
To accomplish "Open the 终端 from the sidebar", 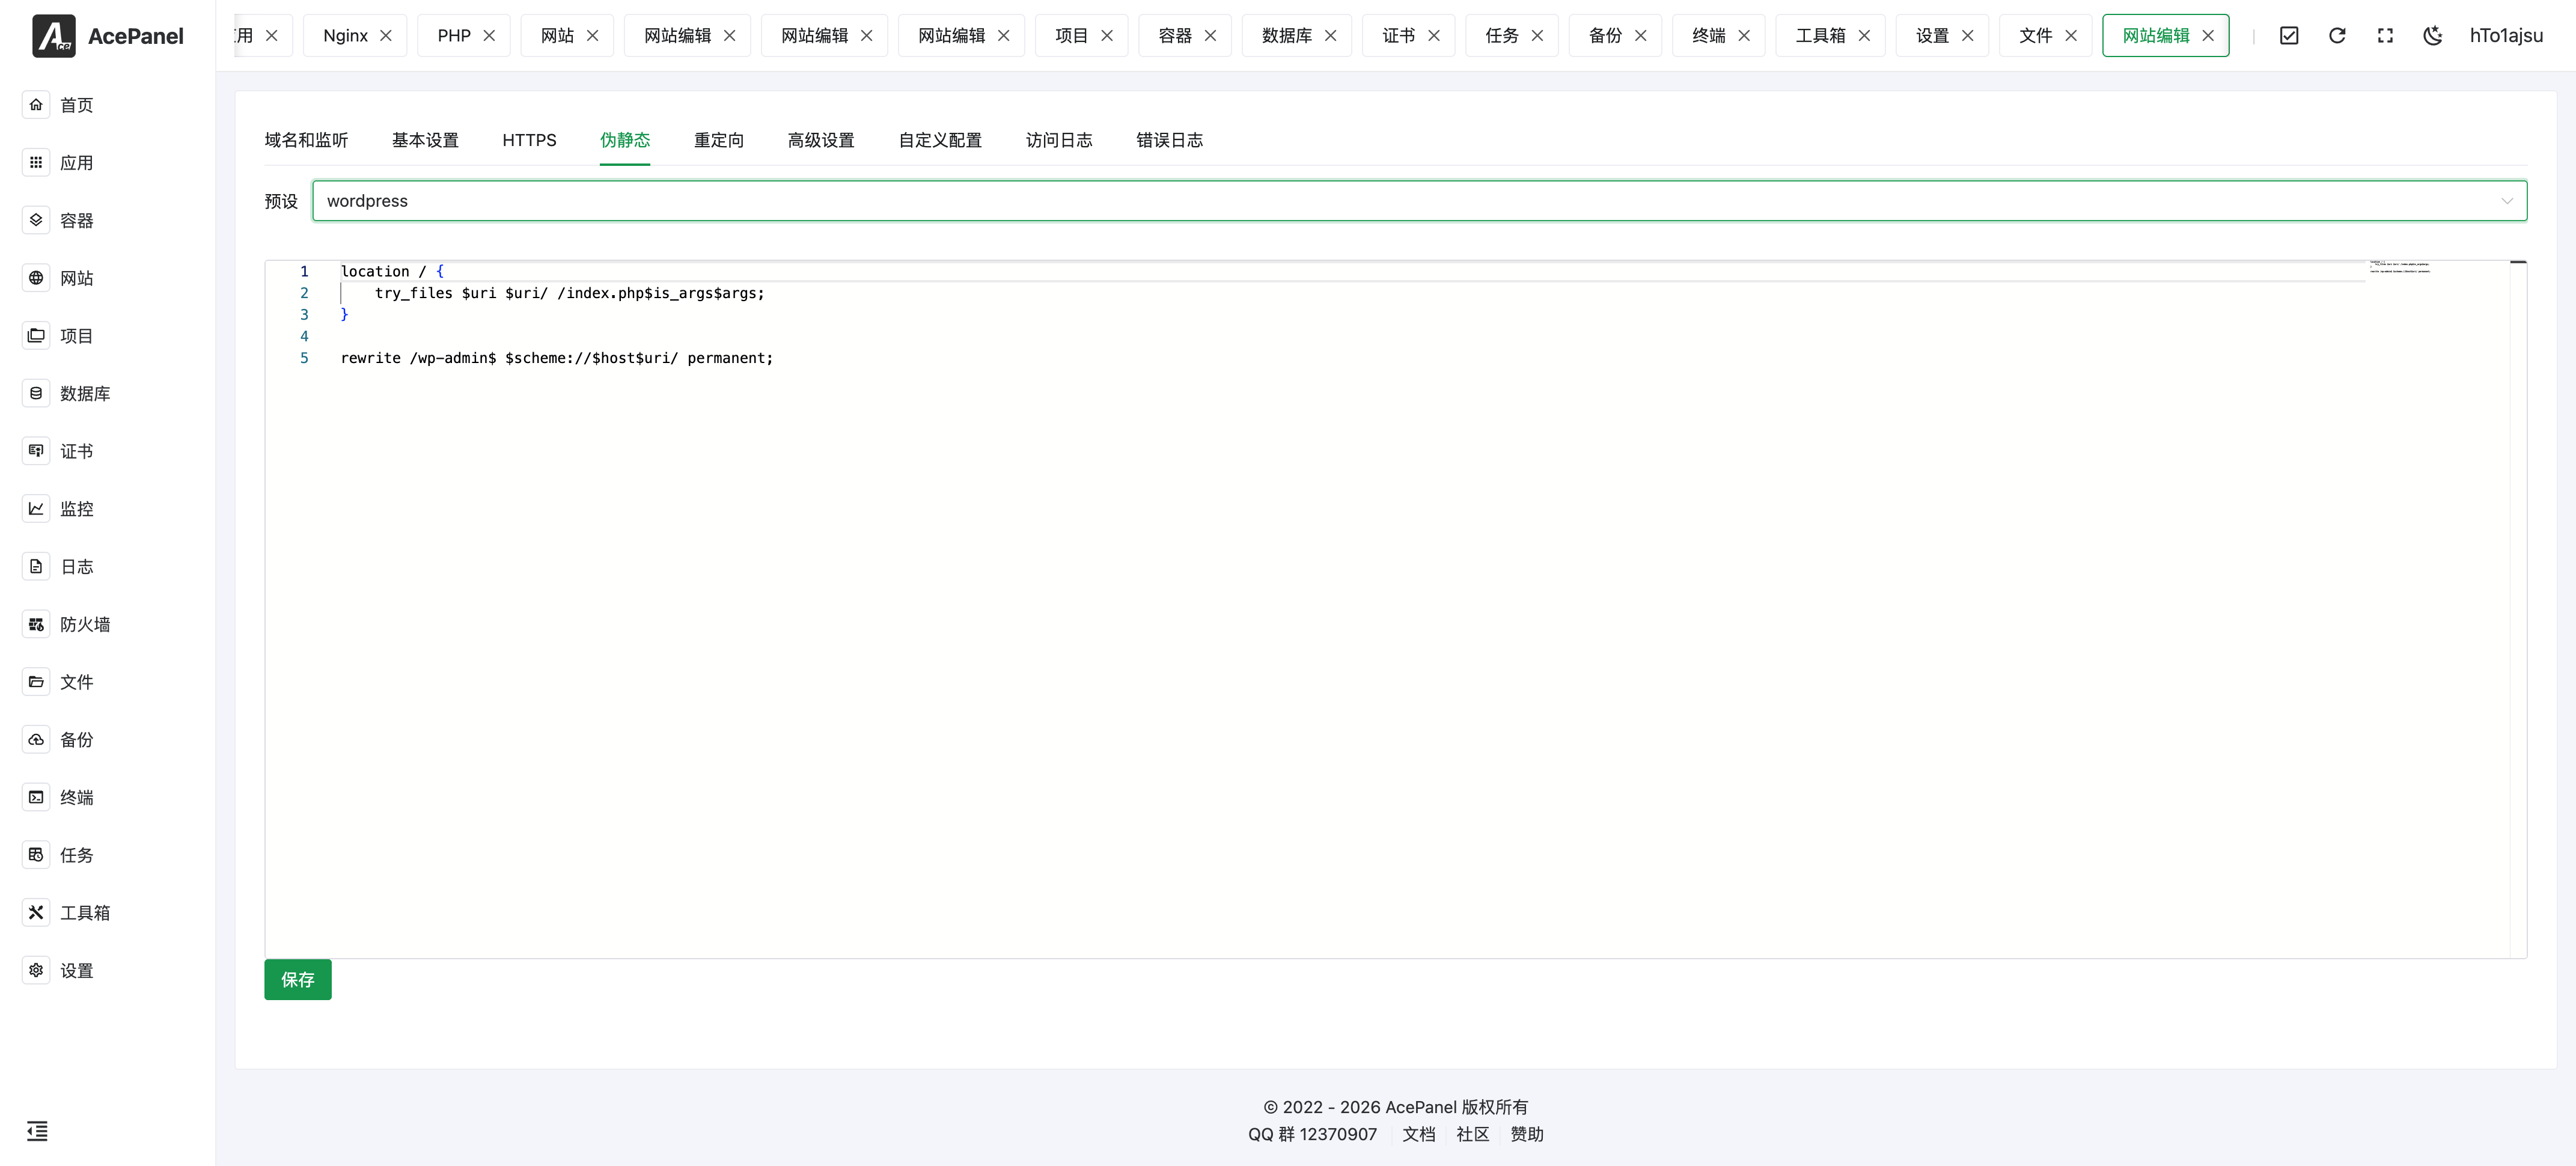I will (36, 797).
